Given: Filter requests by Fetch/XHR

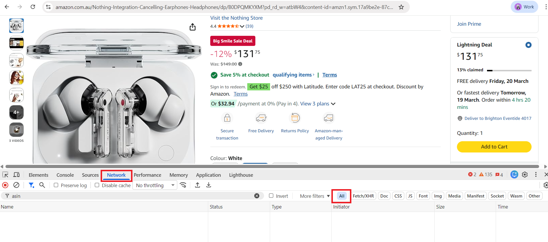Looking at the screenshot, I should coord(363,196).
